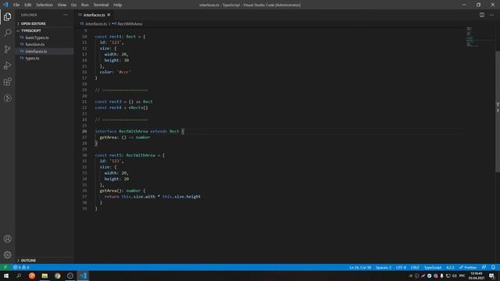Viewport: 500px width, 281px height.
Task: Open the Extensions view
Action: [7, 81]
